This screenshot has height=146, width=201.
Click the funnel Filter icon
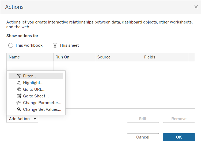click(19, 76)
